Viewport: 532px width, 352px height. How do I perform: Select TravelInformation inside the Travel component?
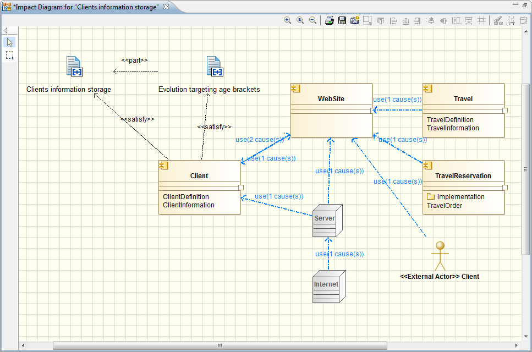click(x=453, y=128)
